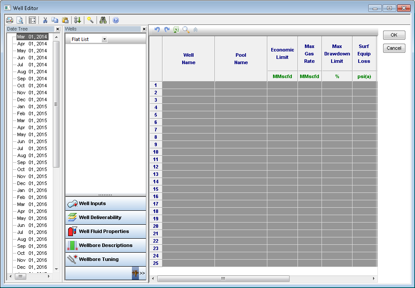The height and width of the screenshot is (288, 415).
Task: Click the Undo arrow above the grid
Action: click(157, 30)
